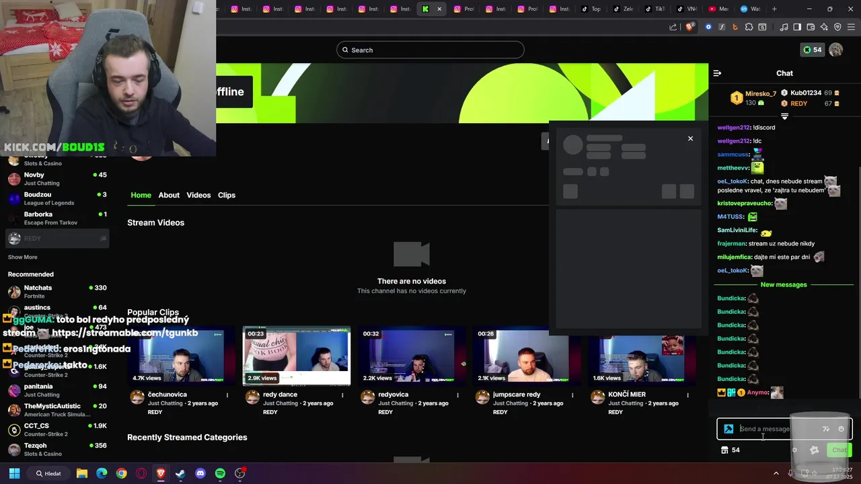Open chat settings gear icon
The image size is (861, 484).
794,450
